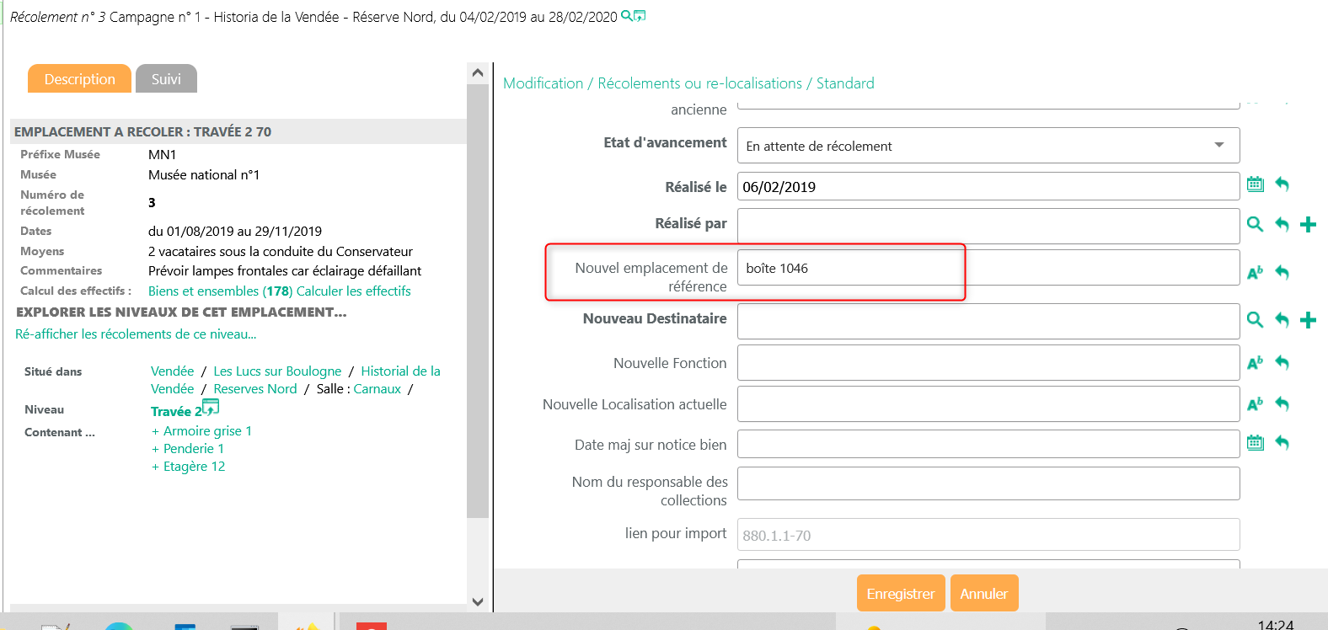1328x630 pixels.
Task: Click the Ab icon beside Nouvelle Localisation actuelle
Action: 1255,404
